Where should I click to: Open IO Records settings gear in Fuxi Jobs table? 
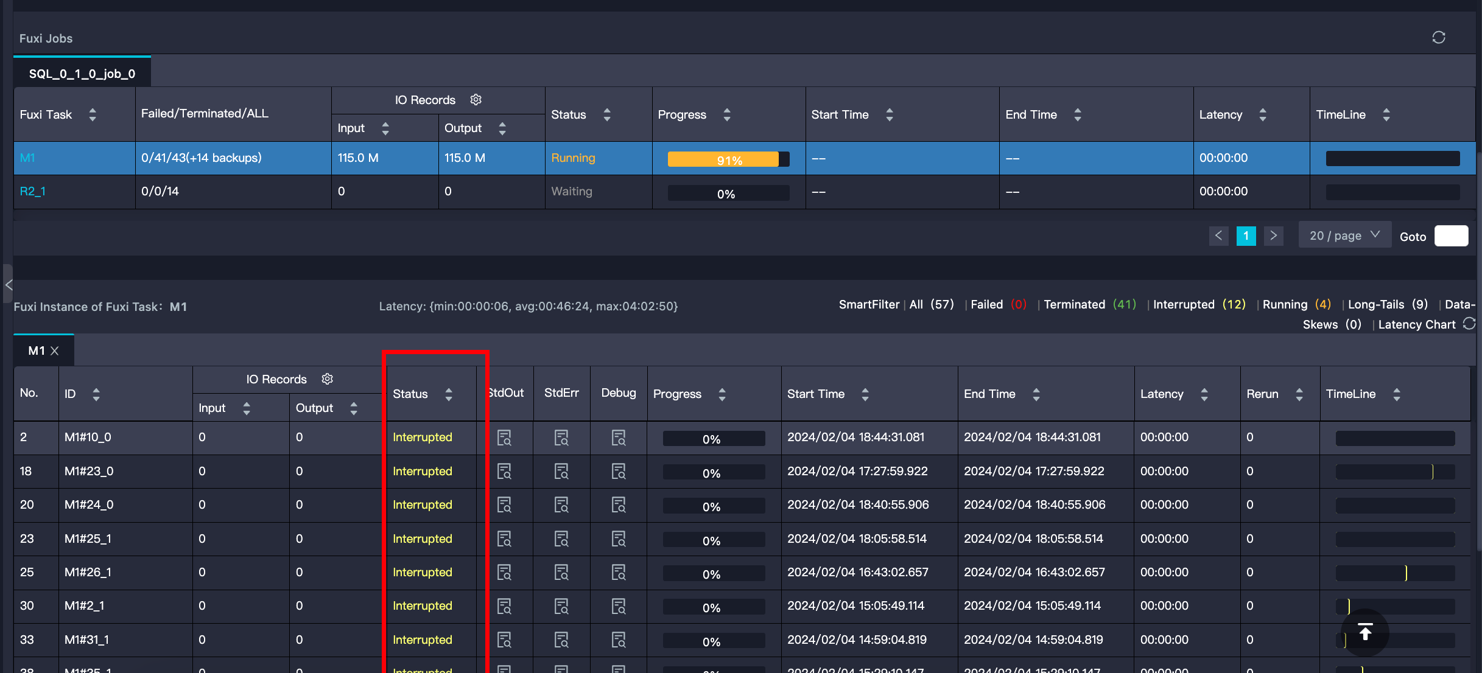(476, 100)
